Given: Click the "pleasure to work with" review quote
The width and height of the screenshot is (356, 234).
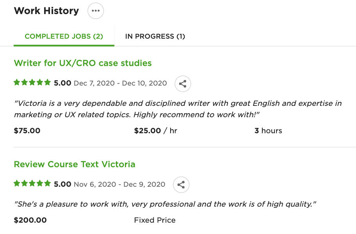Looking at the screenshot, I should (165, 204).
